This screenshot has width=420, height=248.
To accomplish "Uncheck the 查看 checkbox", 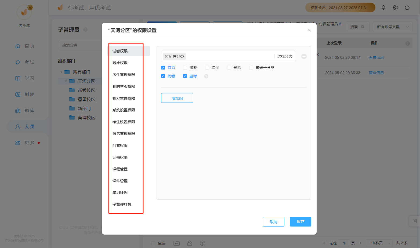I will click(163, 68).
